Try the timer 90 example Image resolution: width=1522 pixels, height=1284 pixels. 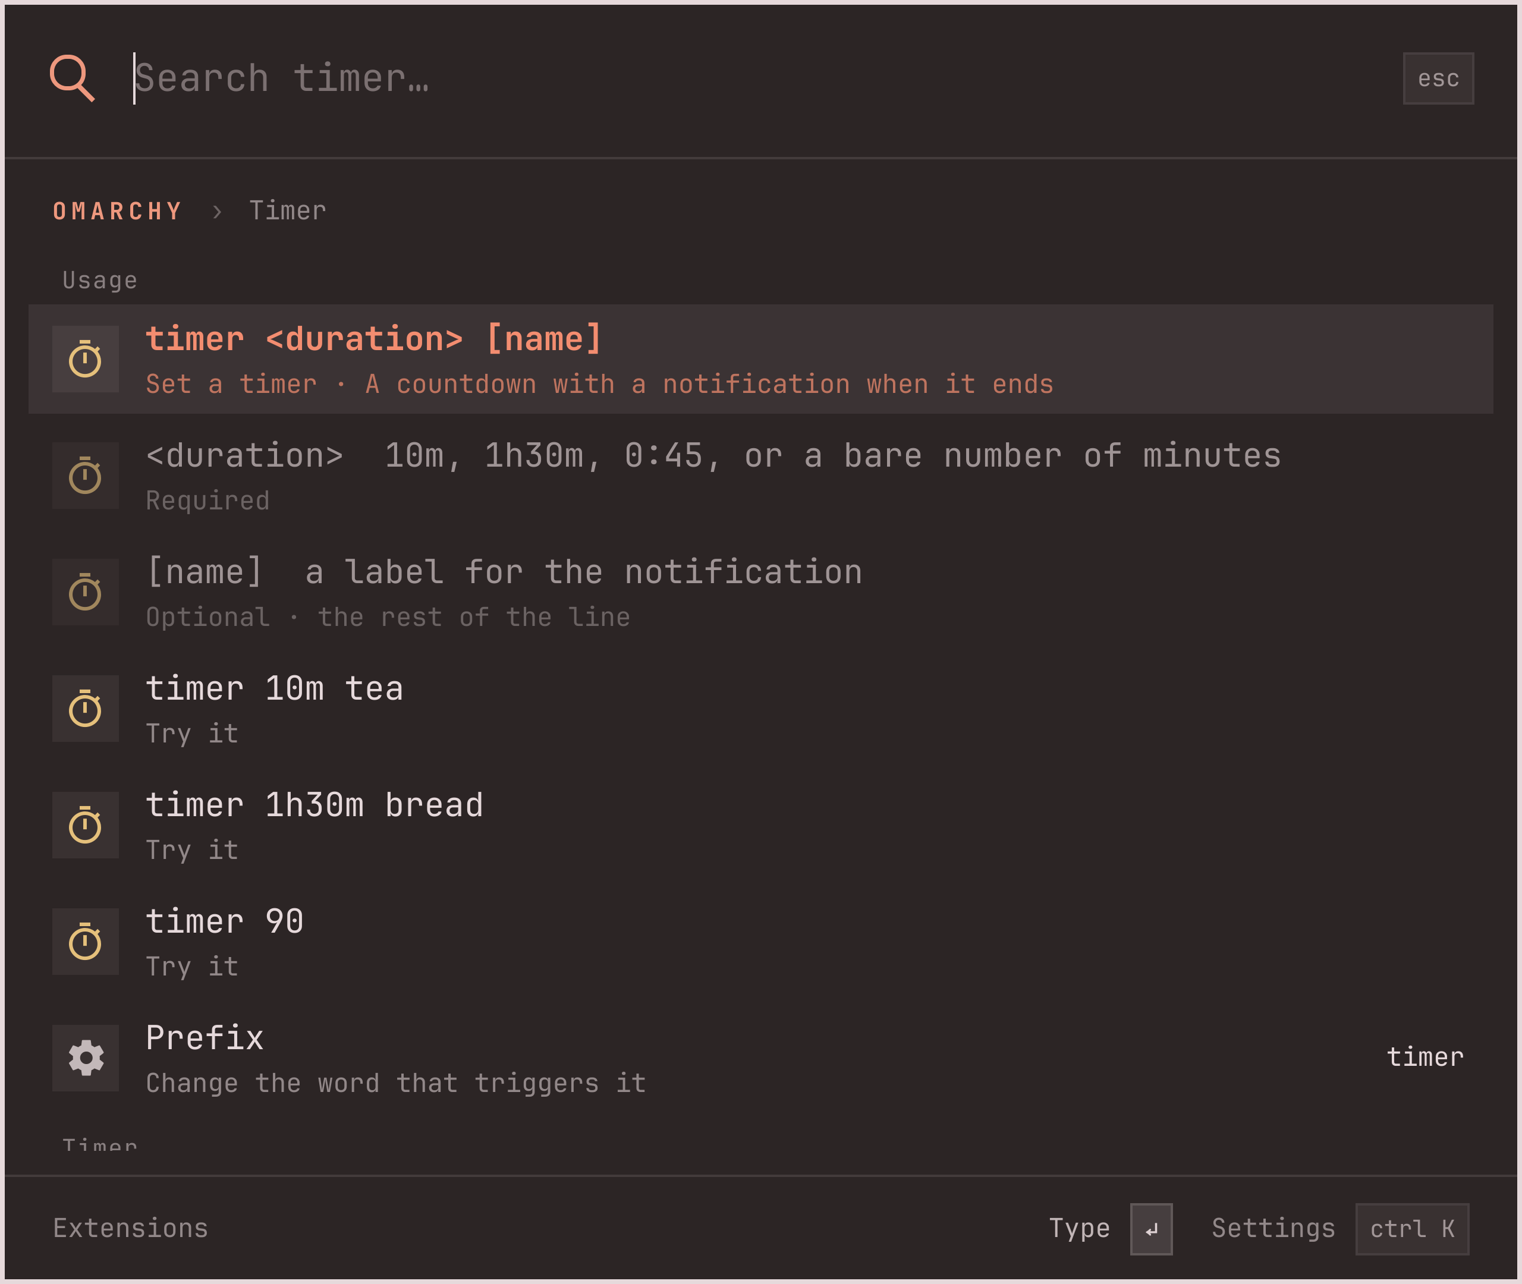760,941
